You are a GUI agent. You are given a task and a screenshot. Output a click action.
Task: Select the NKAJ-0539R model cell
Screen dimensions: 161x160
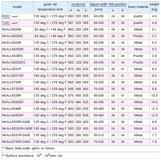17,95
